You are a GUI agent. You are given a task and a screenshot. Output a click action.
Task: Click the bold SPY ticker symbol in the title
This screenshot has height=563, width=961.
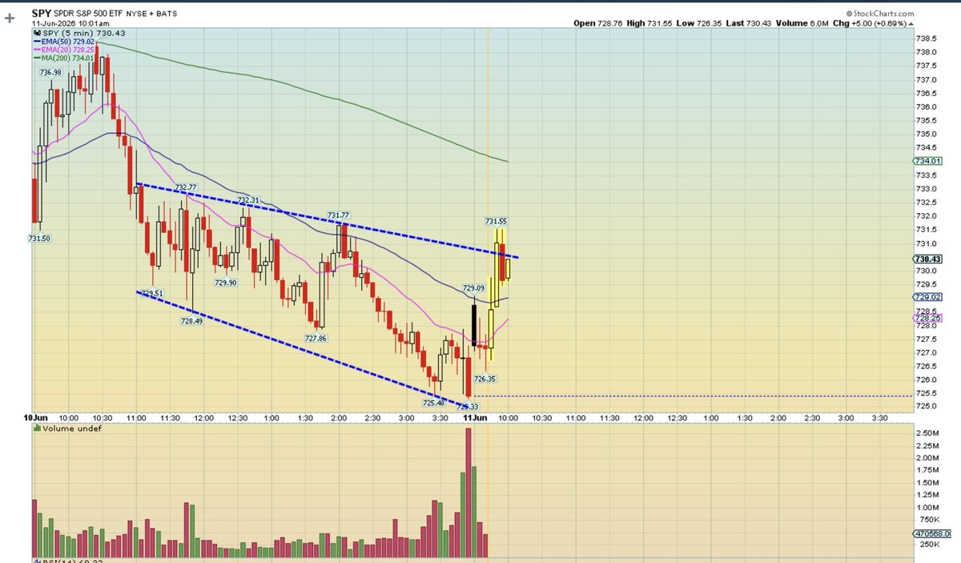pos(42,14)
